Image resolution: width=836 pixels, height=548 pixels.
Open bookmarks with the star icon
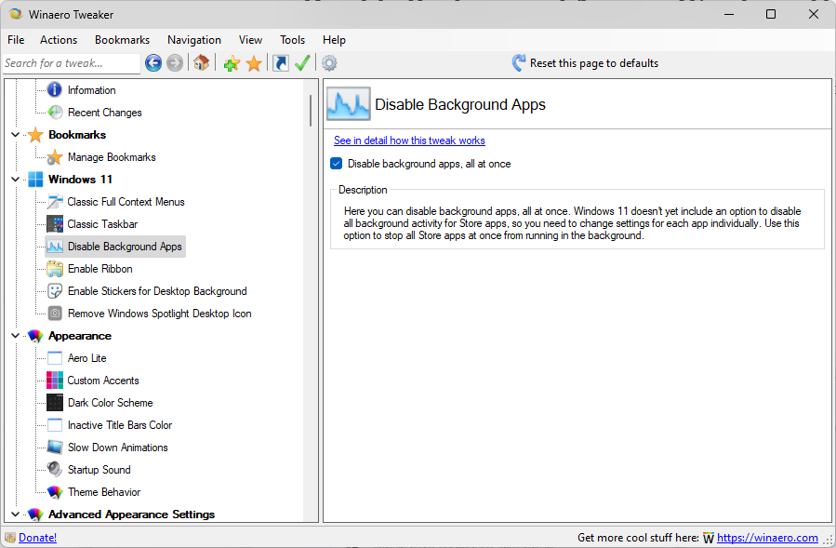click(254, 63)
